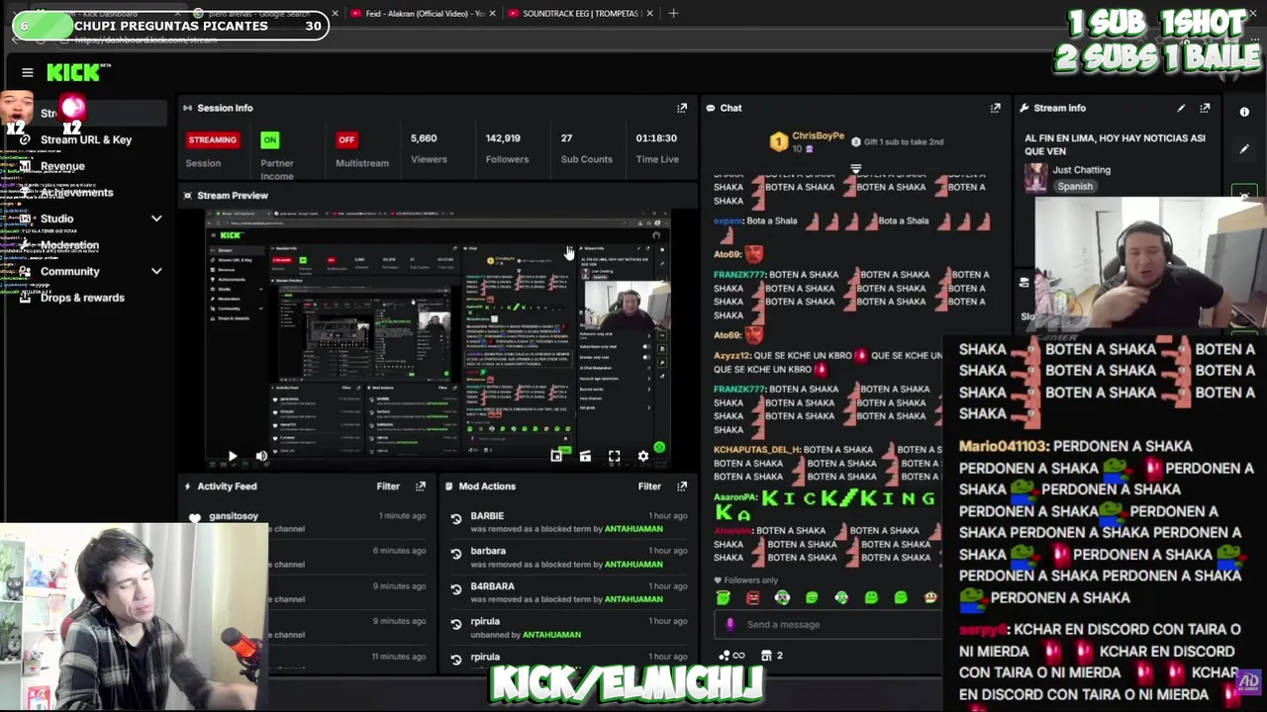Click the Just Chatting category thumbnail
The image size is (1267, 712).
click(x=1036, y=178)
